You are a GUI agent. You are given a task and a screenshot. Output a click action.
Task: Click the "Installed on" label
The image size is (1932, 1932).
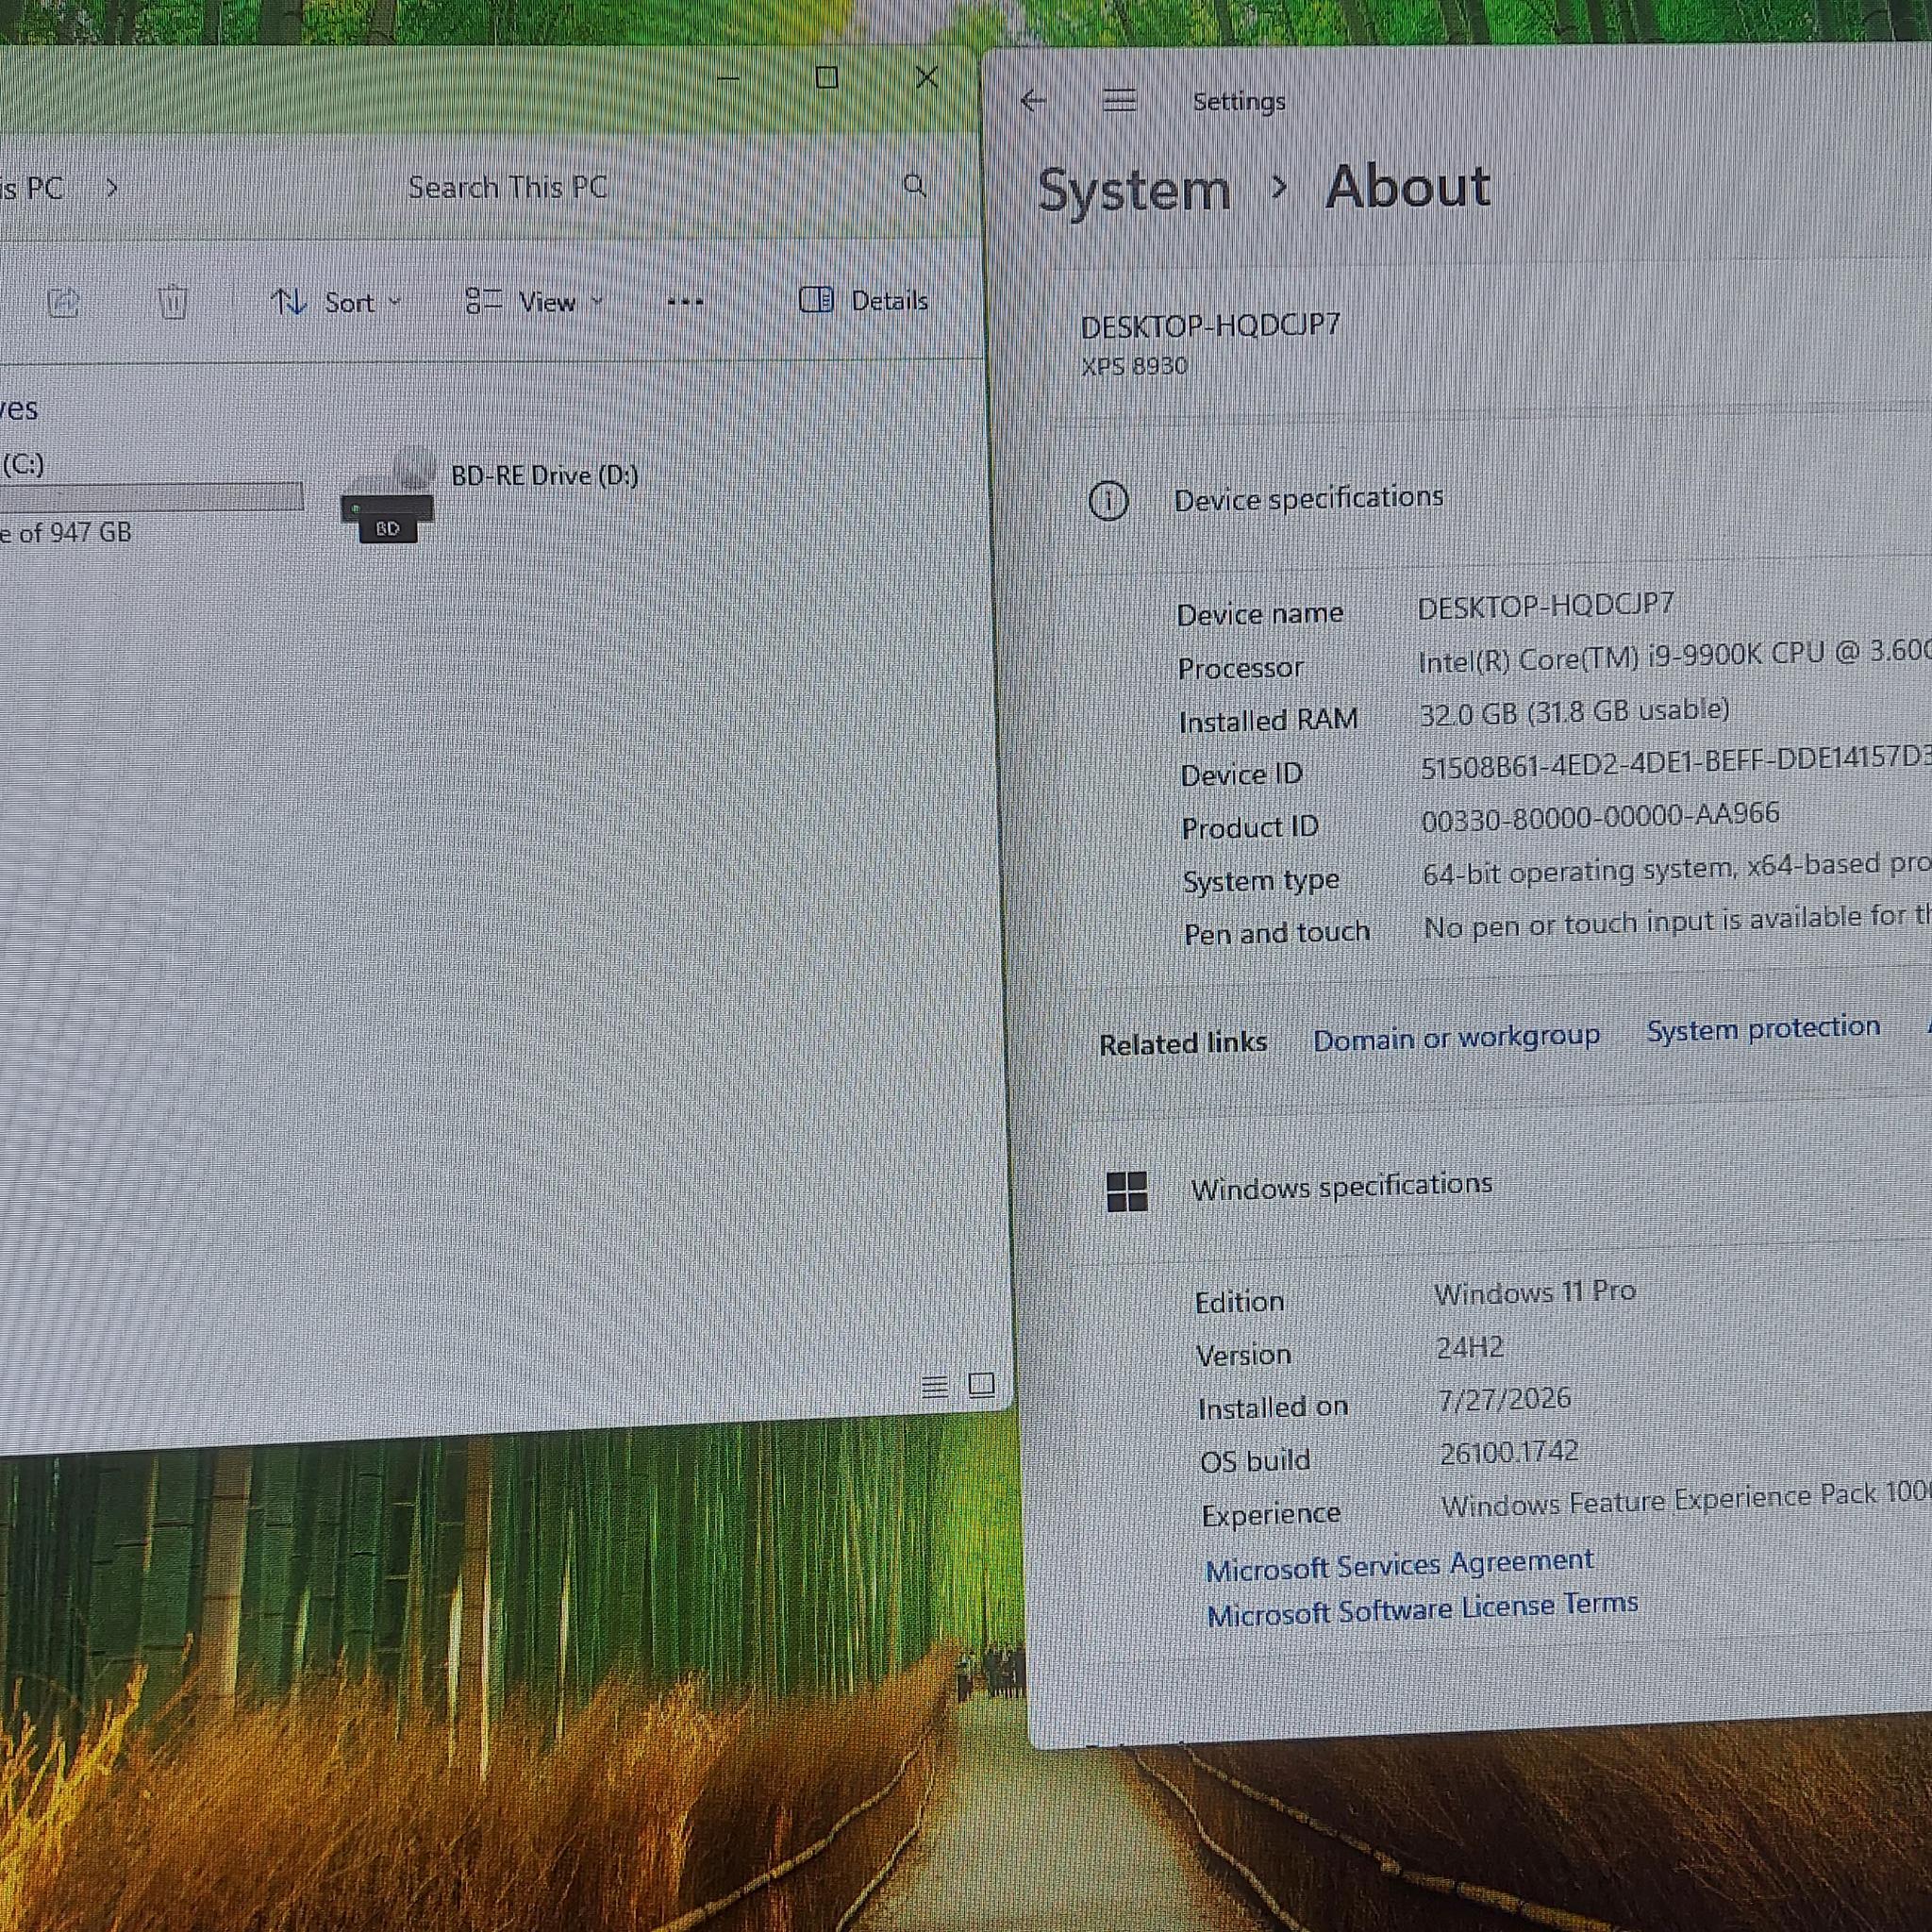pos(1273,1407)
